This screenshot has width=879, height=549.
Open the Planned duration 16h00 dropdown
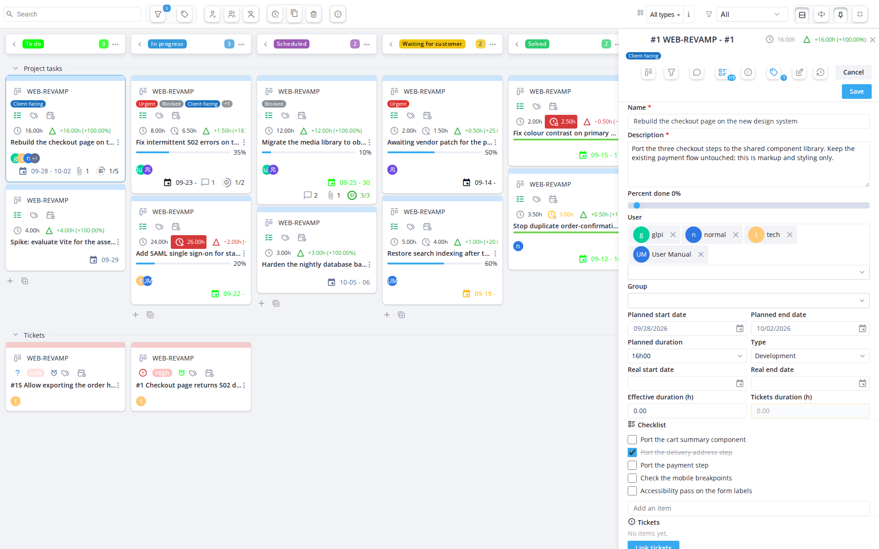[687, 356]
